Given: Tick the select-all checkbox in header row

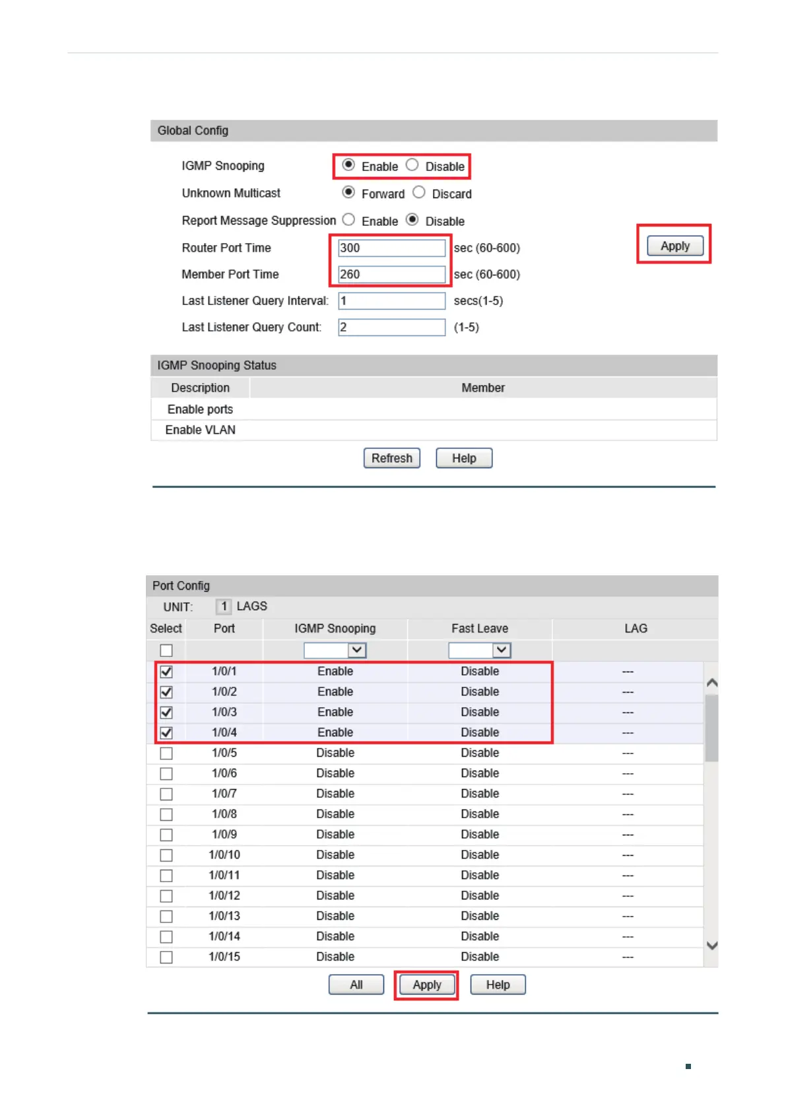Looking at the screenshot, I should [166, 650].
